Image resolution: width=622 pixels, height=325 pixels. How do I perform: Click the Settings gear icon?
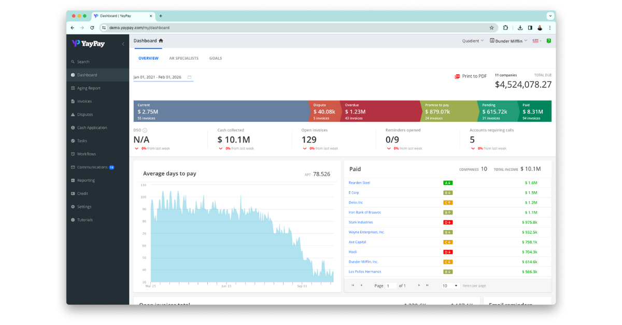tap(73, 207)
